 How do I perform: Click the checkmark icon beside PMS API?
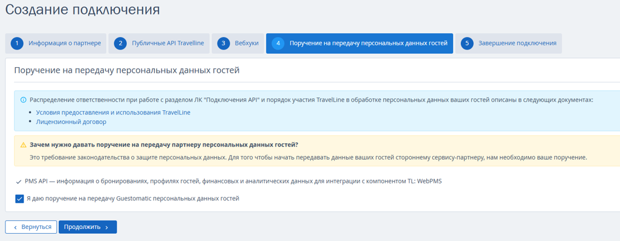[19, 182]
